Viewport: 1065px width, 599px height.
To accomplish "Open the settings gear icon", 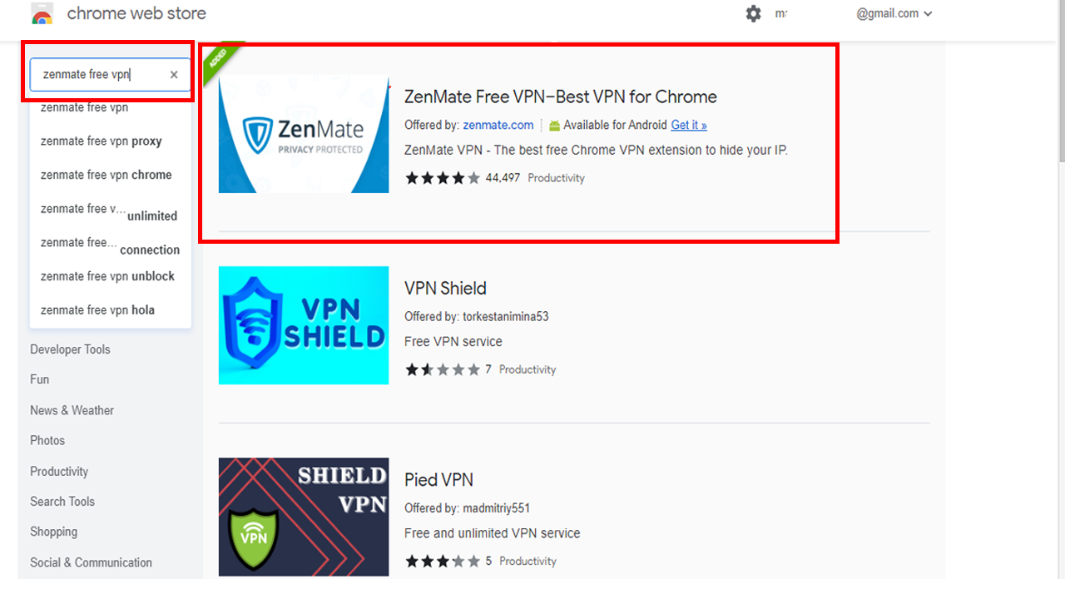I will [x=753, y=13].
